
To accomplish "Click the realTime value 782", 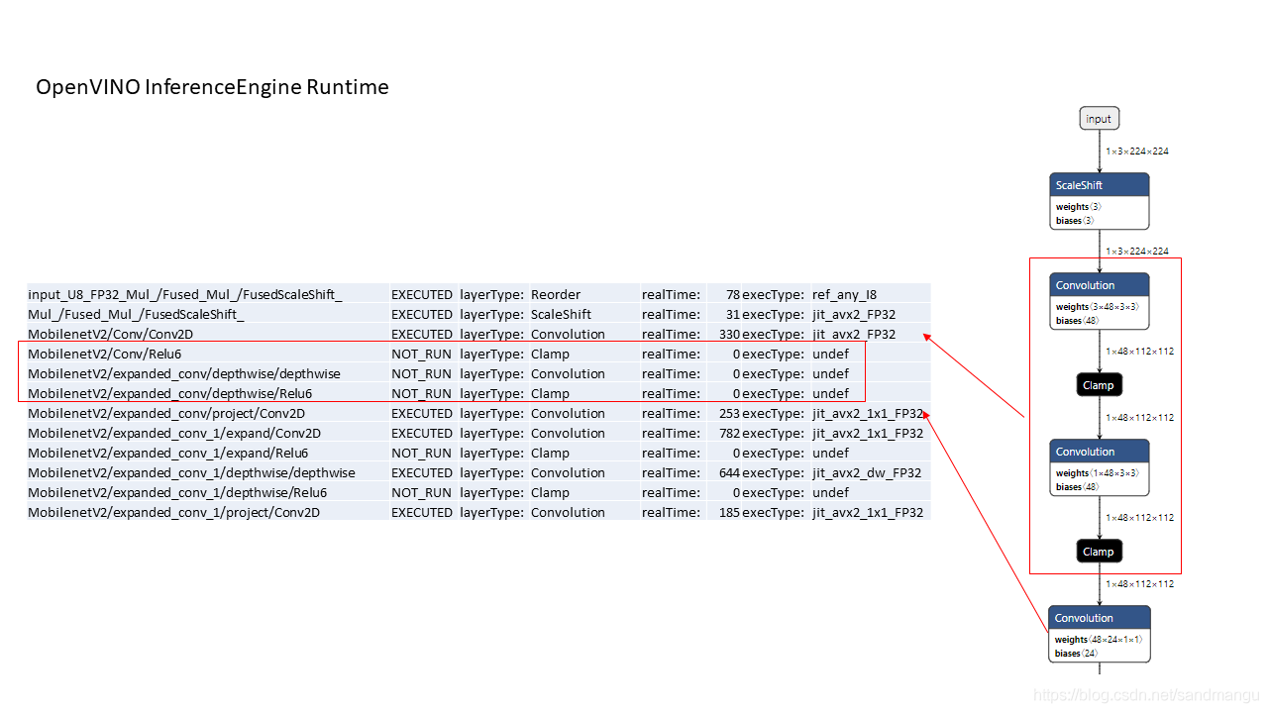I will coord(730,433).
